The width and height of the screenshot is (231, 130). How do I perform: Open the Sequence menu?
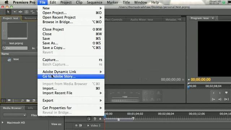[x=95, y=3]
